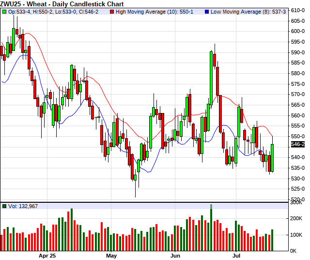Click the ZWU25 Wheat chart title
The image size is (310, 260).
click(62, 4)
